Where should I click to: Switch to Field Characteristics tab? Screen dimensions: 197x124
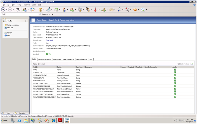pyautogui.click(x=44, y=59)
